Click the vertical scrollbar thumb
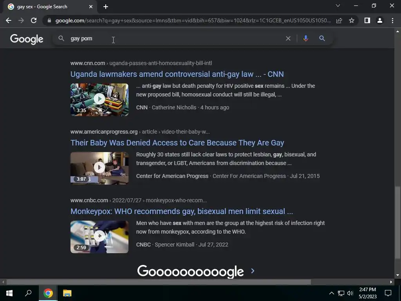The image size is (401, 301). [397, 222]
